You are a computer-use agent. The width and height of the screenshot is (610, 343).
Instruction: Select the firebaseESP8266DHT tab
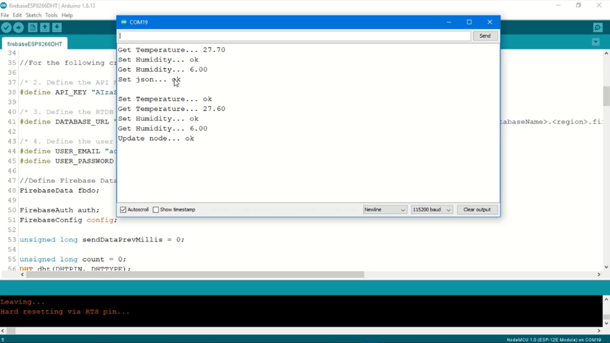point(34,44)
